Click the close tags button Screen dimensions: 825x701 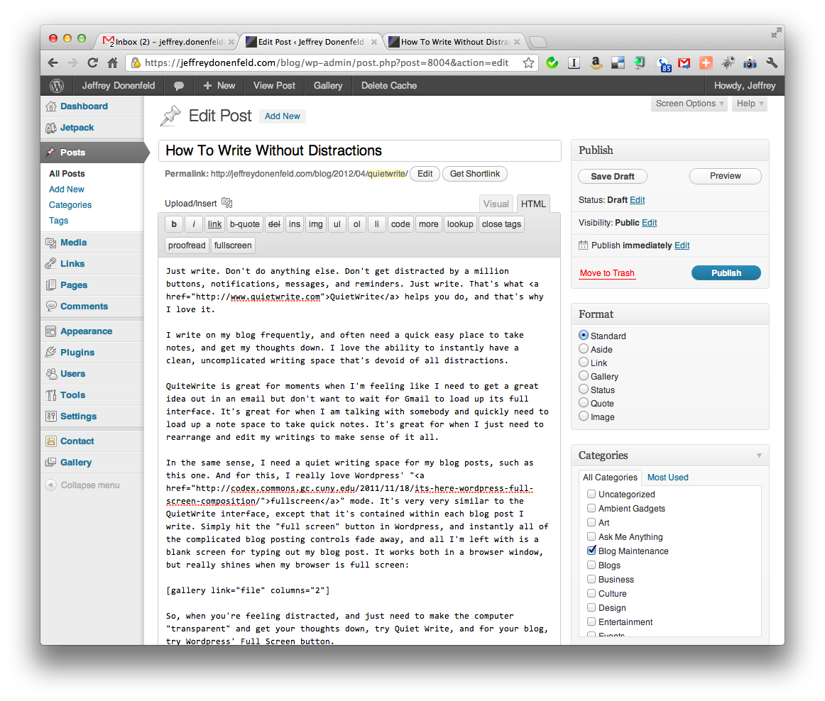[501, 224]
